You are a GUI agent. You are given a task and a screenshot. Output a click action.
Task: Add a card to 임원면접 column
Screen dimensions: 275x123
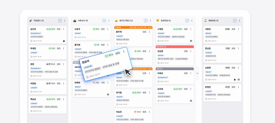(187, 21)
